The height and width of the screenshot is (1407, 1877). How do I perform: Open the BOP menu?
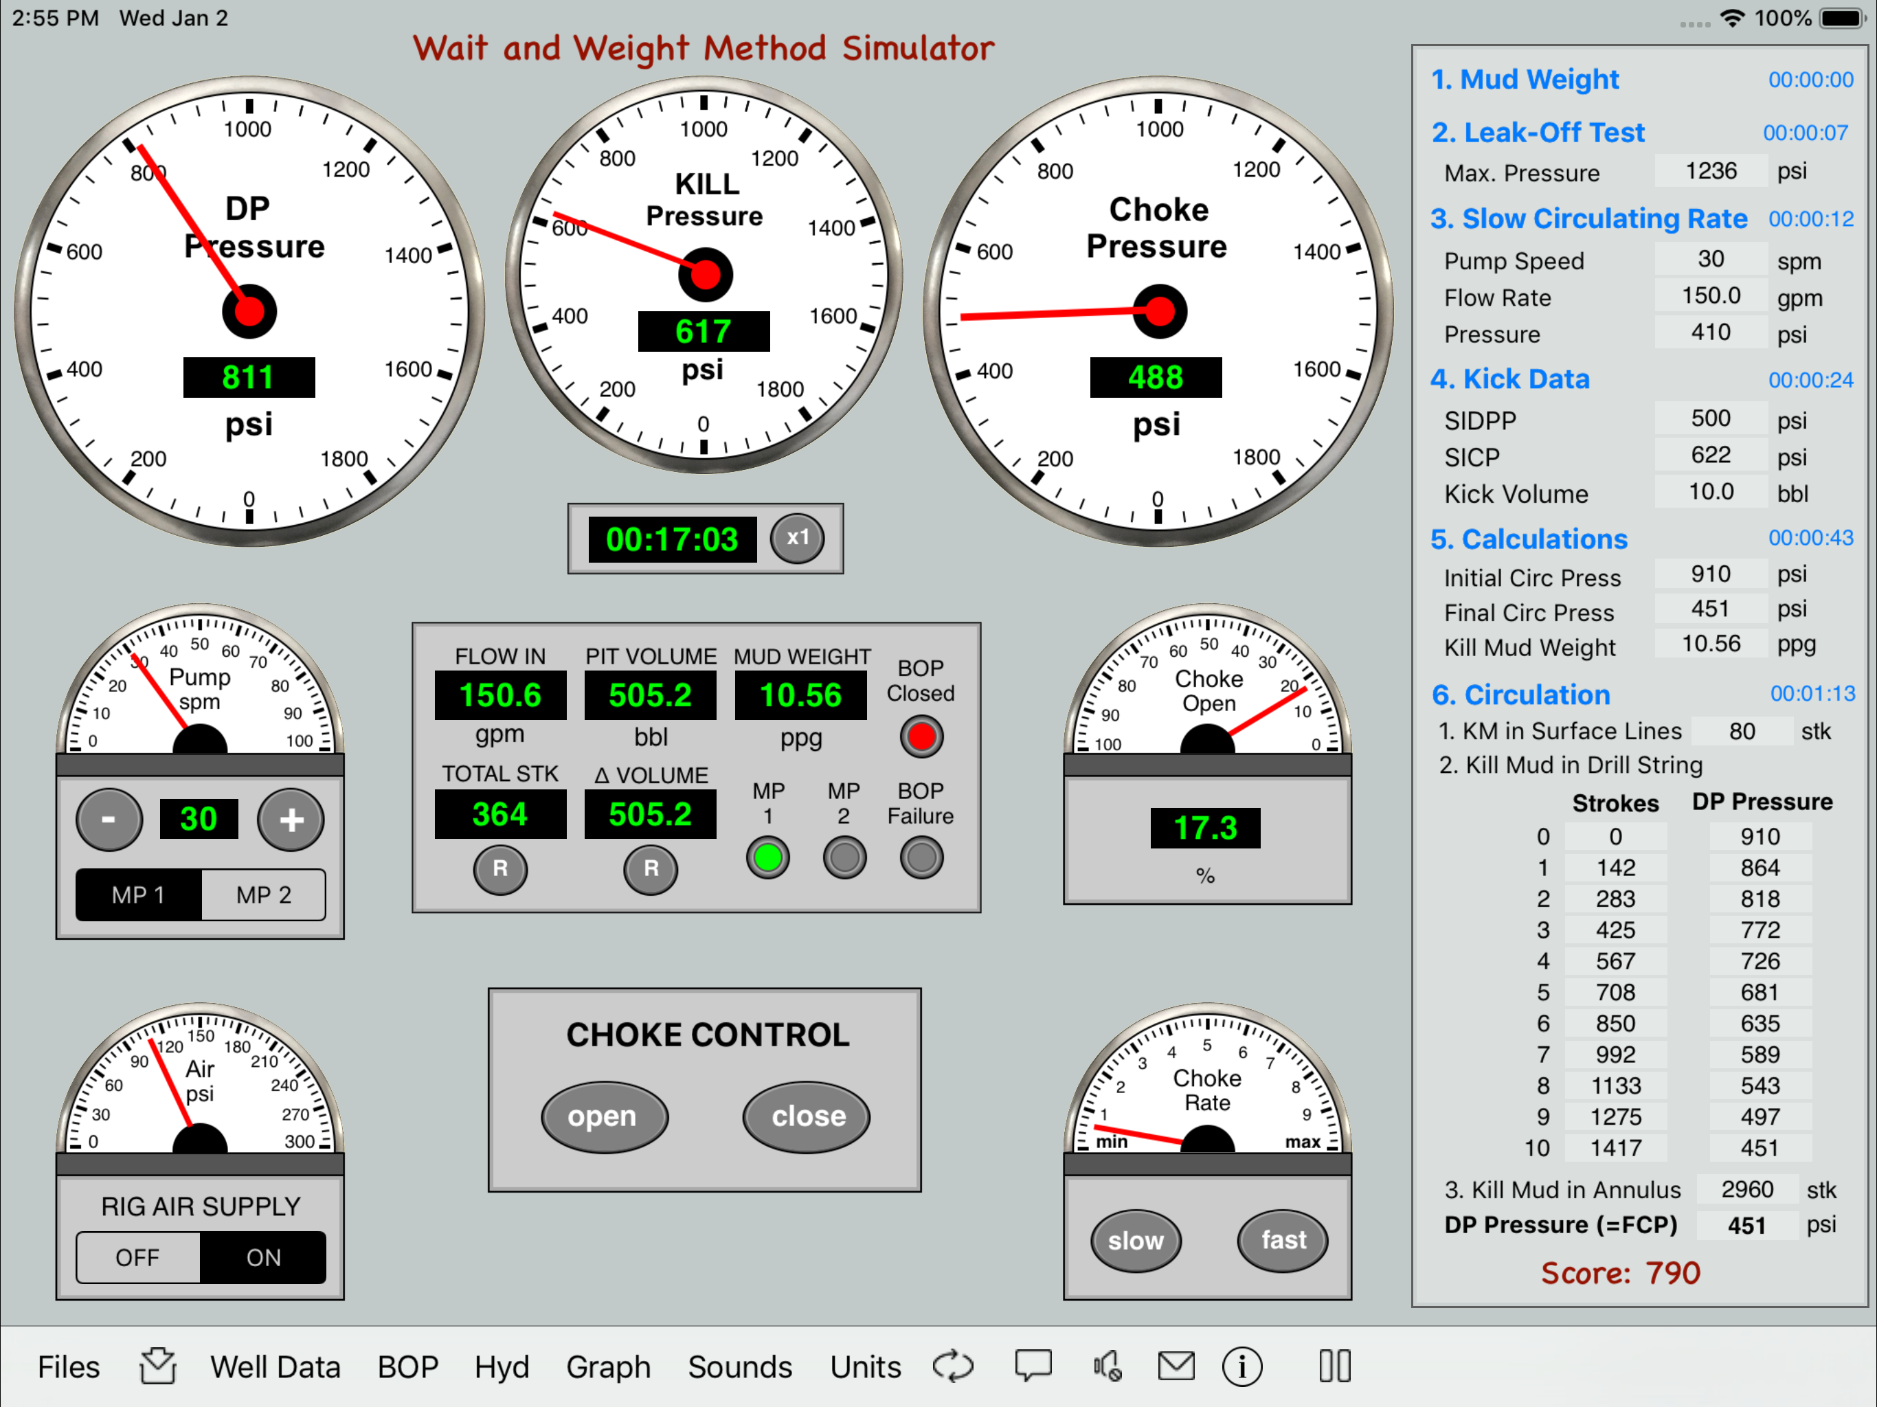pyautogui.click(x=407, y=1366)
